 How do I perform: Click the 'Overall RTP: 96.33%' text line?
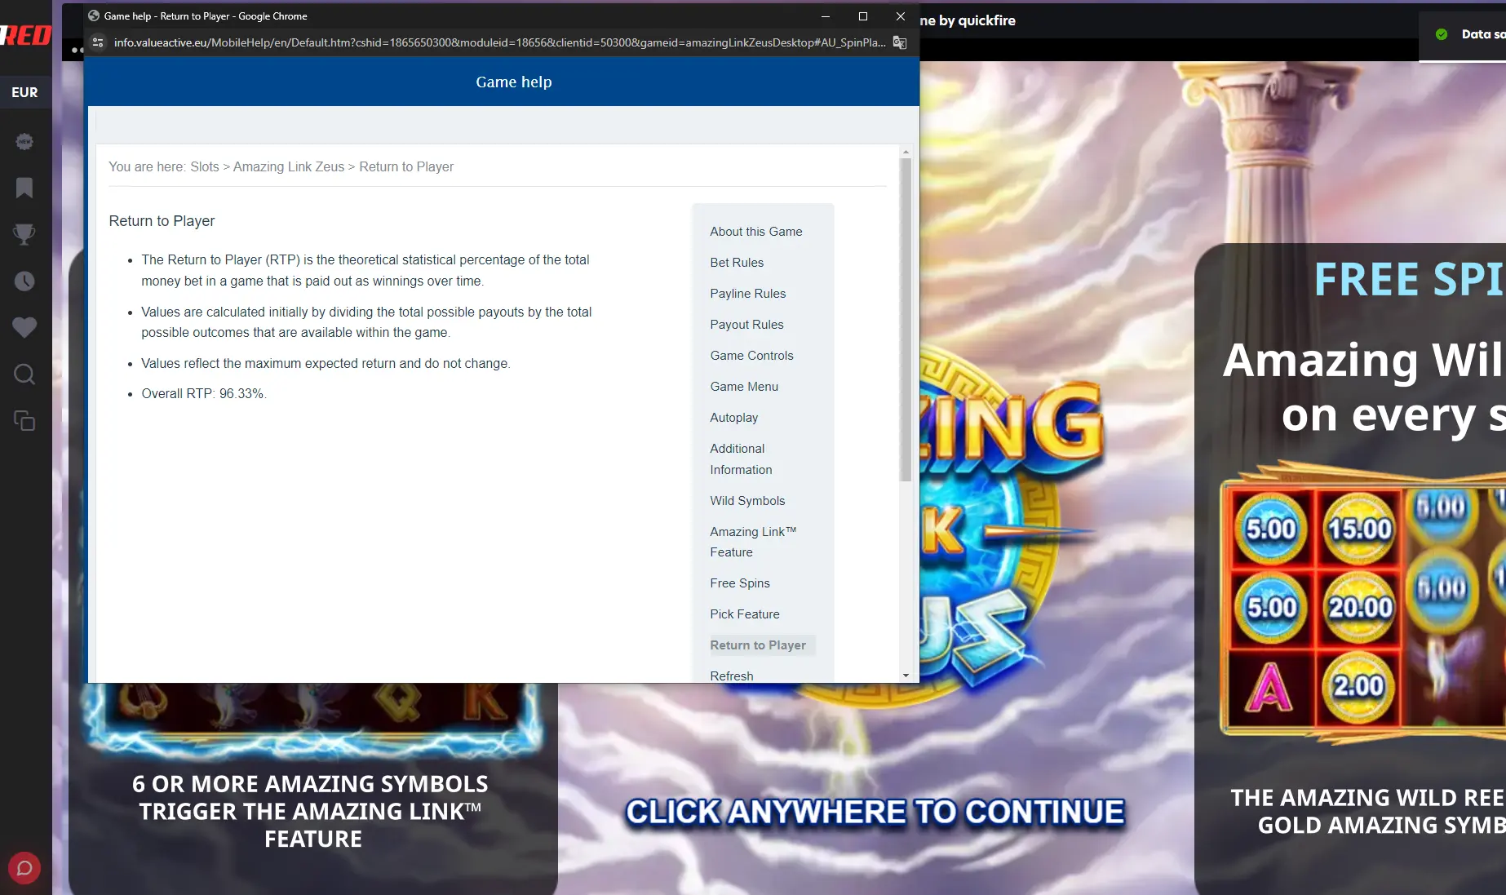(x=204, y=393)
